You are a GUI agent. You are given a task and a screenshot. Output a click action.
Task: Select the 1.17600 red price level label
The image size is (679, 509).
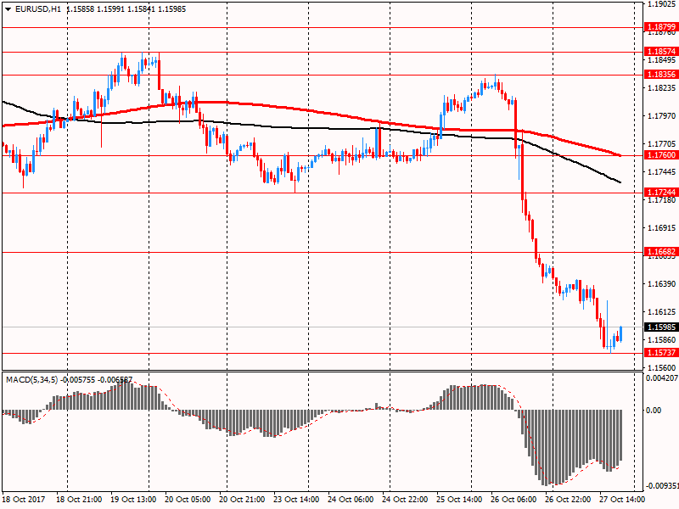[661, 154]
